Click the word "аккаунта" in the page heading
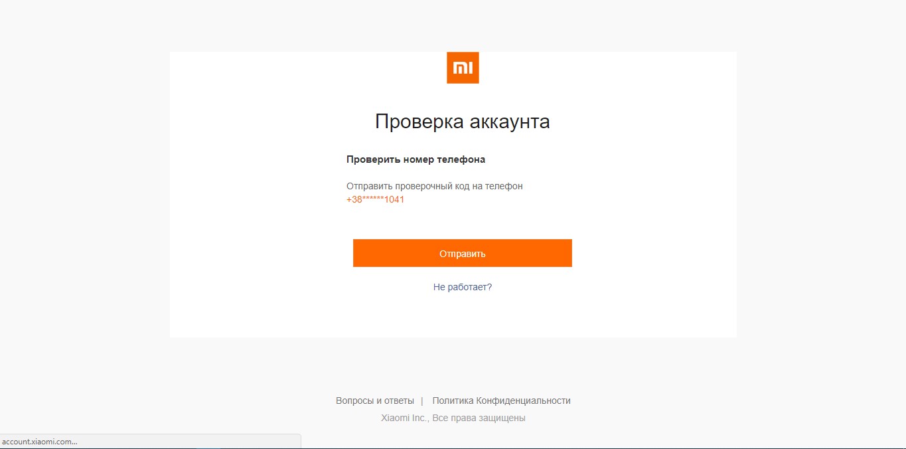Viewport: 906px width, 449px height. pos(510,122)
